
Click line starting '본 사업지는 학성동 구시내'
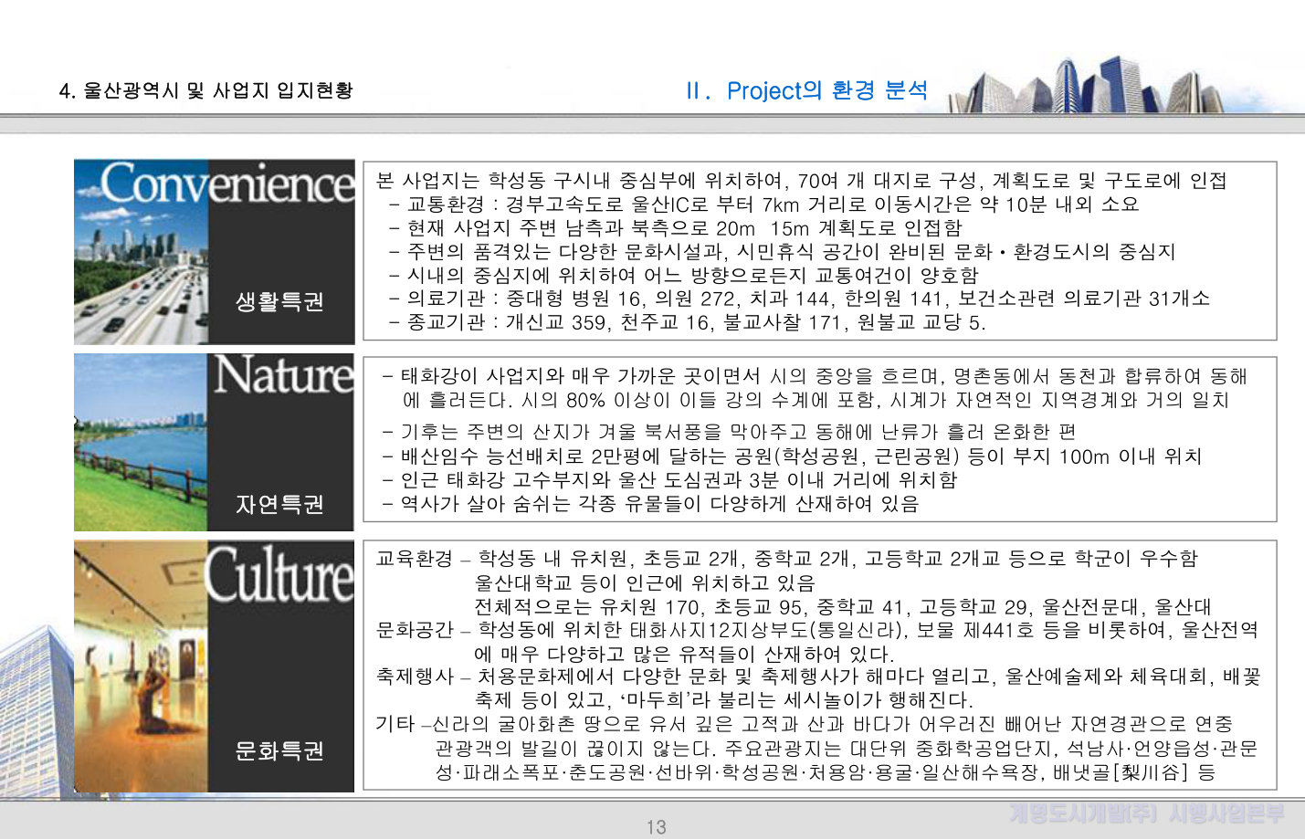coord(801,180)
